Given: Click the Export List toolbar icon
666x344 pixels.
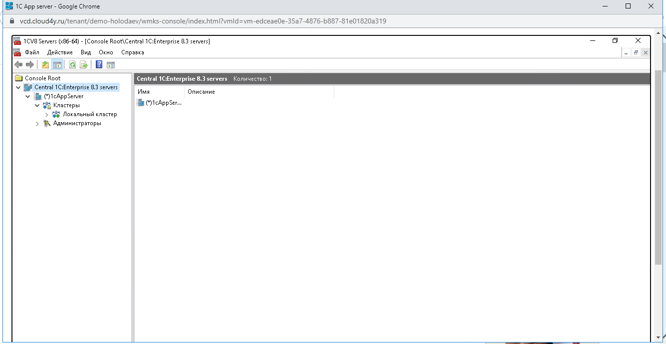Looking at the screenshot, I should click(83, 64).
